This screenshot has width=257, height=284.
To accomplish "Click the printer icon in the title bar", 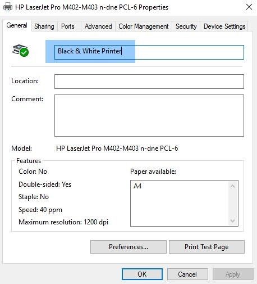I will pos(8,7).
